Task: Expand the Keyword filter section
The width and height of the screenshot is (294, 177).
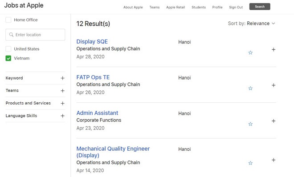Action: [63, 78]
